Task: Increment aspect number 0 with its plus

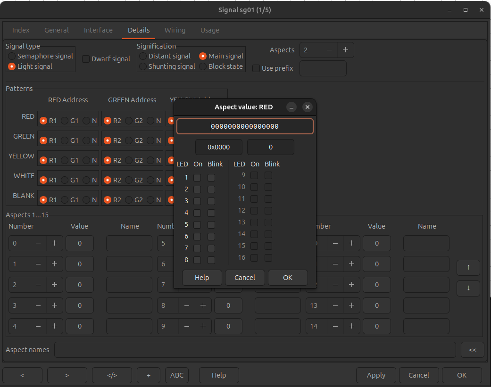Action: pyautogui.click(x=54, y=243)
